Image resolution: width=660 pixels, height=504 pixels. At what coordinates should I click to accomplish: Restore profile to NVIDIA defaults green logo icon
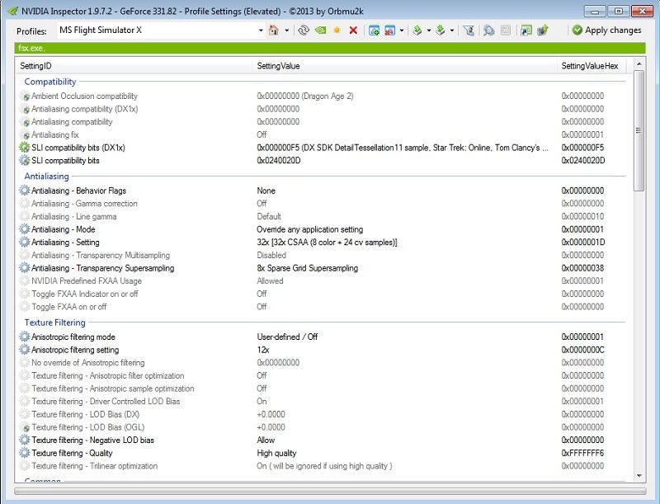(x=321, y=31)
